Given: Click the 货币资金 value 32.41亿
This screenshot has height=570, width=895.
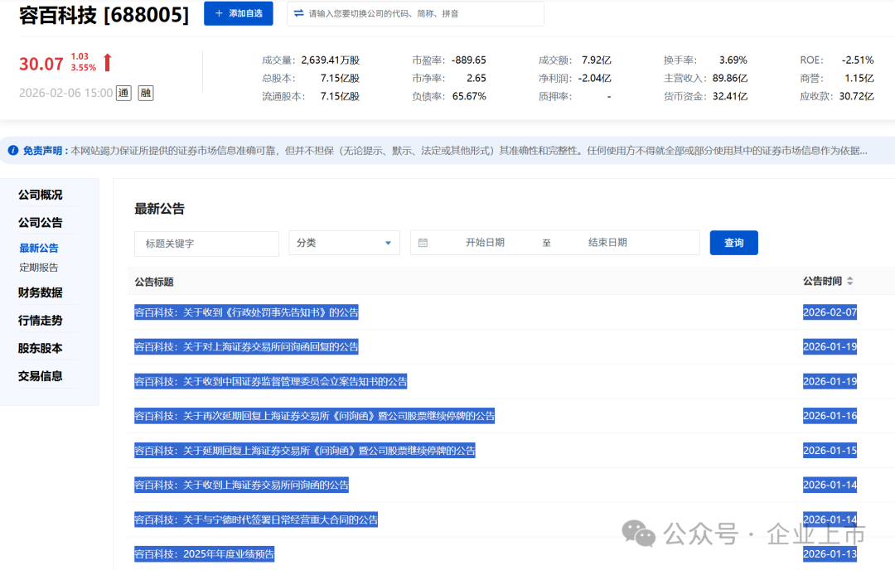Looking at the screenshot, I should pyautogui.click(x=730, y=96).
